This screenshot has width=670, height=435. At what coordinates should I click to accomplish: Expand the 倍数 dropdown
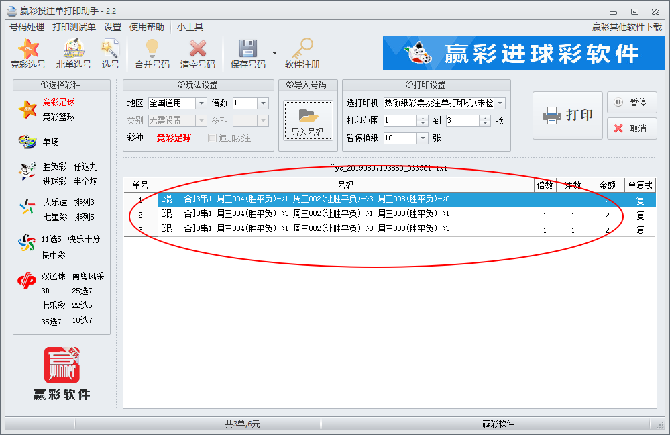coord(263,103)
